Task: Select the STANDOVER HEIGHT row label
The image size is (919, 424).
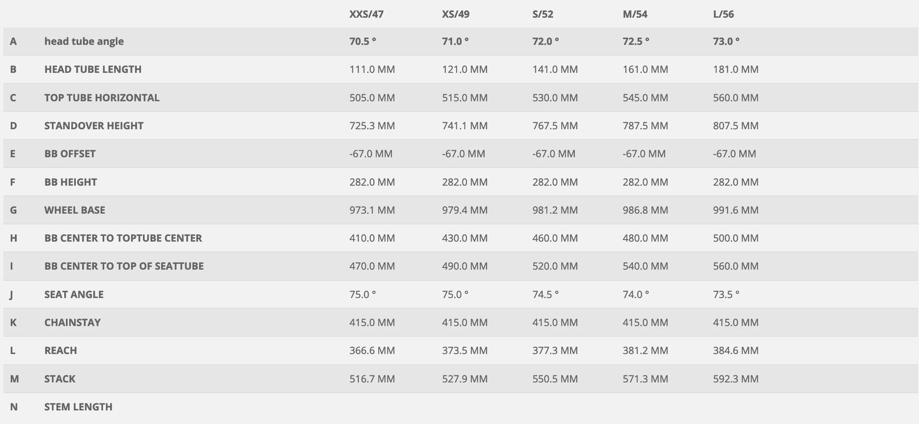Action: tap(94, 126)
